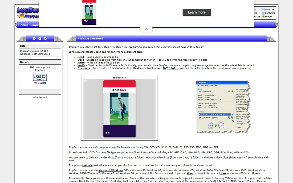This screenshot has height=183, width=293.
Task: Click the 'advertisement' label above the centre ad
Action: tap(119, 78)
